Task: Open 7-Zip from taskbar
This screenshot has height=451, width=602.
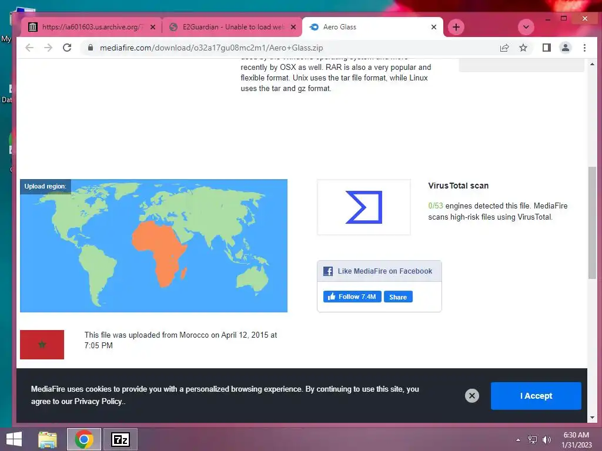Action: (120, 439)
